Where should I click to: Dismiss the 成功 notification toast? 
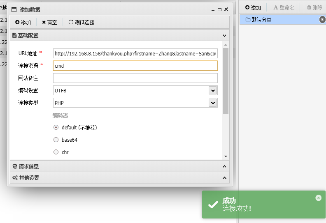[318, 198]
